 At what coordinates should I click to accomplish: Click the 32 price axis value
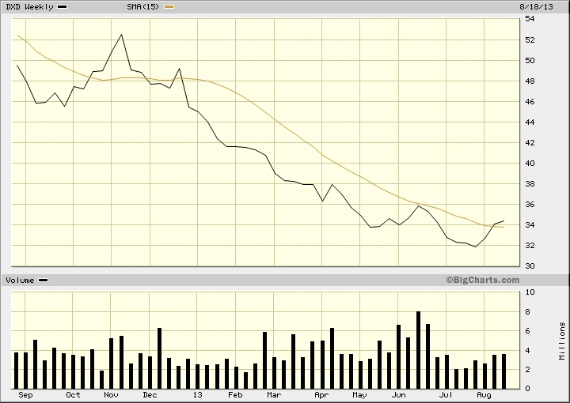click(530, 246)
